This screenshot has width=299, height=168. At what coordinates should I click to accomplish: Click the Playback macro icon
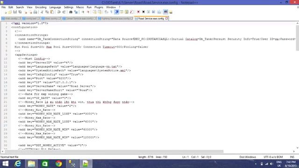point(149,12)
